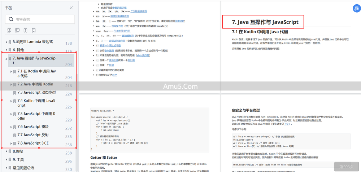The height and width of the screenshot is (172, 361).
Task: Open the 比较操作符 link
Action: (x=127, y=36)
